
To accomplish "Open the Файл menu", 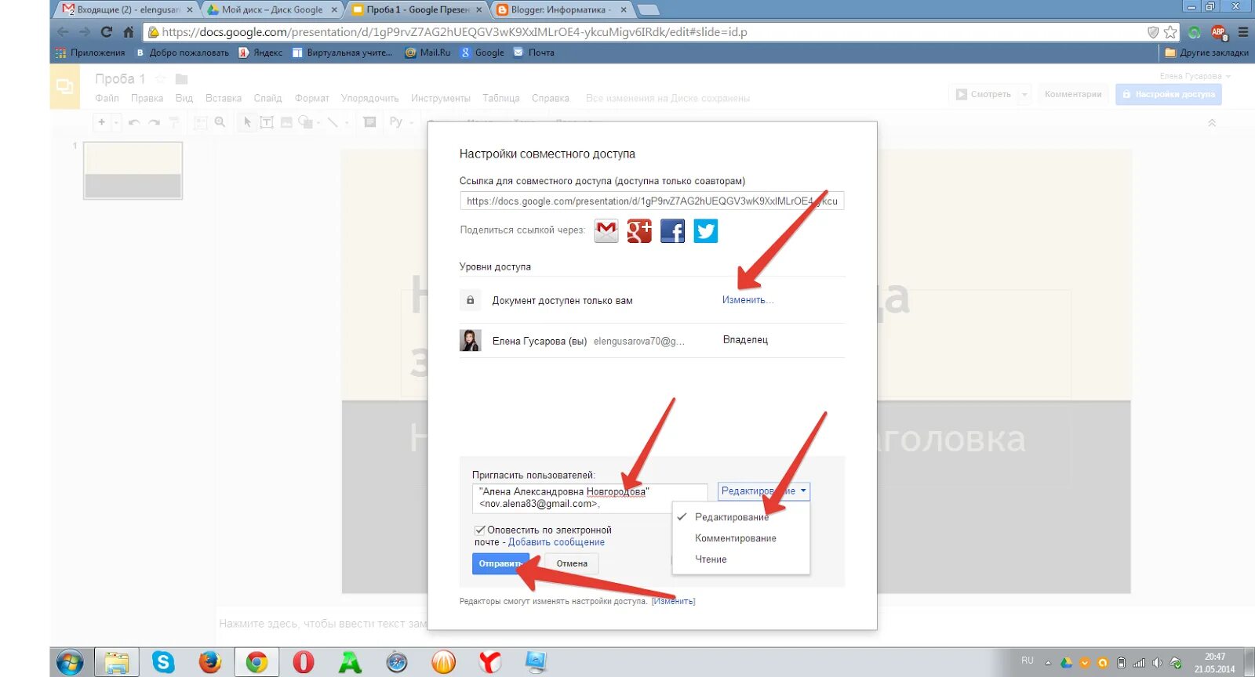I will pyautogui.click(x=107, y=99).
